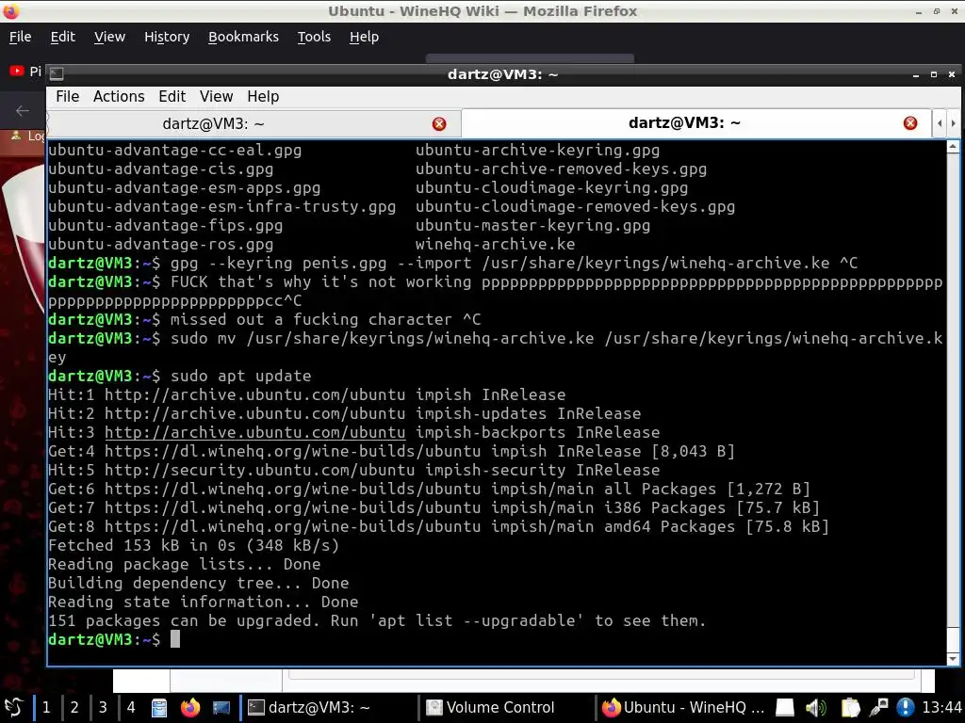Switch to workspace 2
The height and width of the screenshot is (723, 965).
click(74, 708)
